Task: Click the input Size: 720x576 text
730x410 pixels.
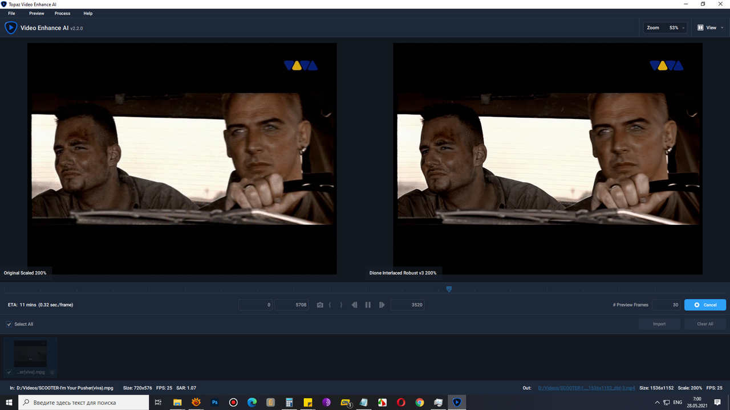Action: click(139, 388)
